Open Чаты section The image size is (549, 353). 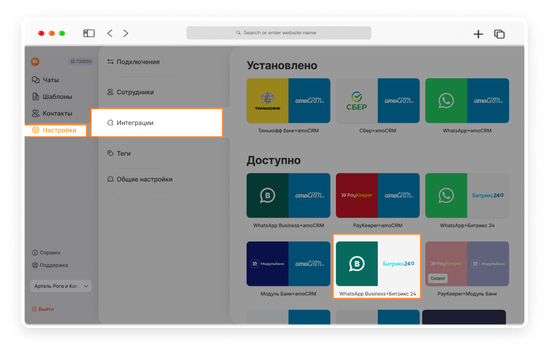point(45,80)
